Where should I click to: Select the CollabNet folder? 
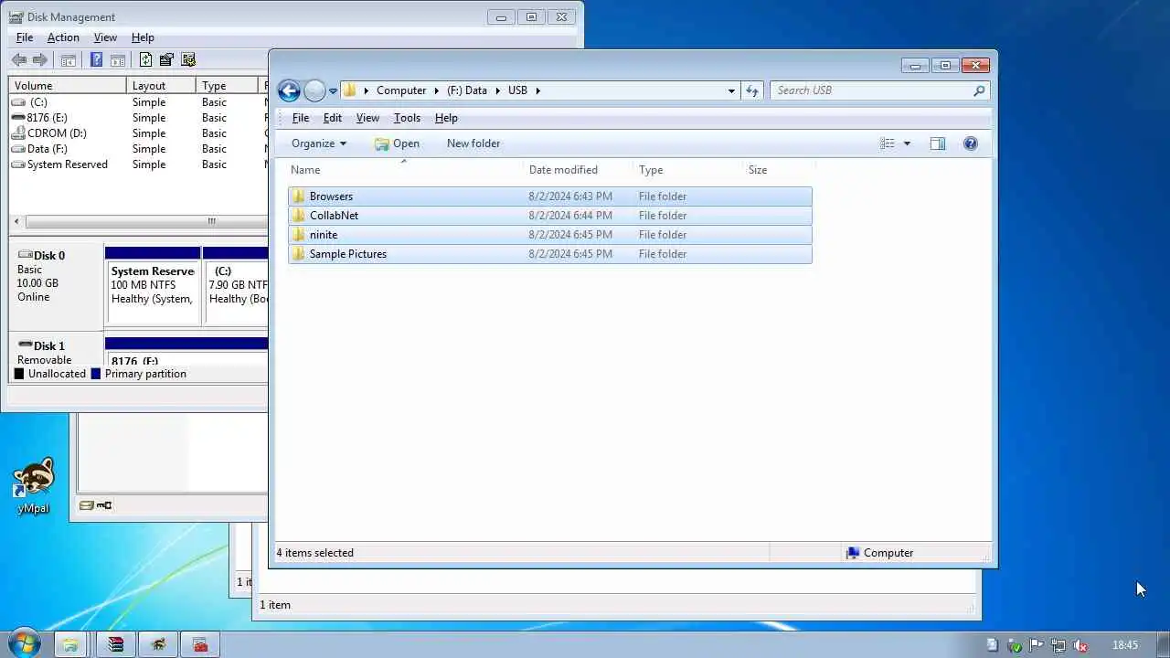click(x=550, y=216)
